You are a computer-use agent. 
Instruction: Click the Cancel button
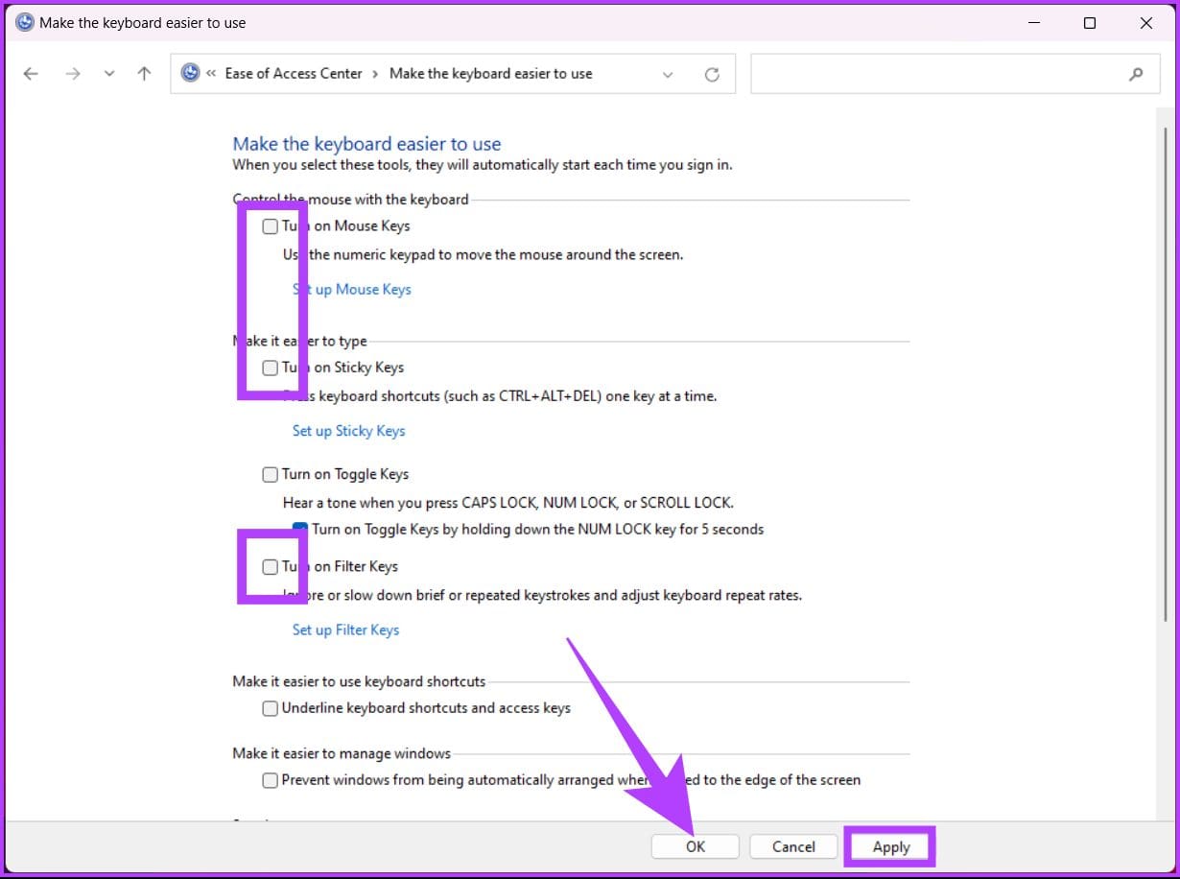coord(793,846)
